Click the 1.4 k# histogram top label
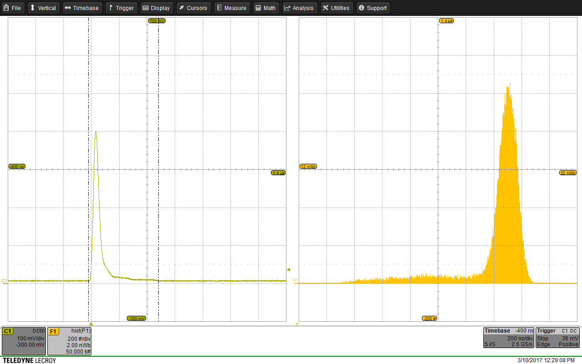Viewport: 582px width, 364px height. [x=447, y=21]
